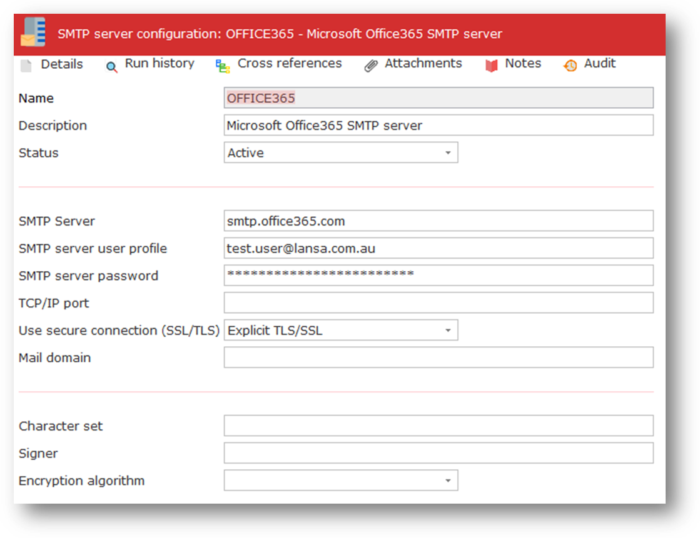Click the Description text field

tap(438, 126)
